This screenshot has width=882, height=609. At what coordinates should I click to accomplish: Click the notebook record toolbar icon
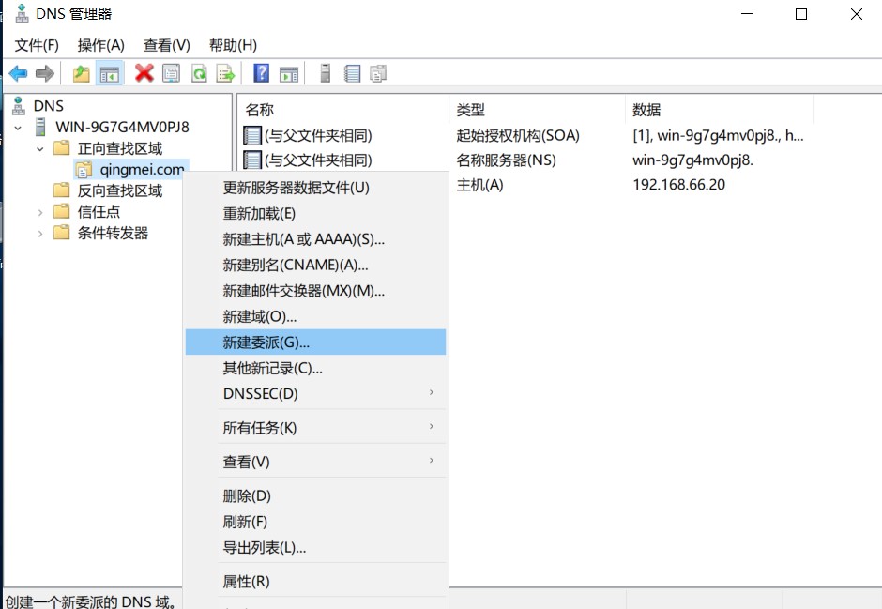(353, 73)
